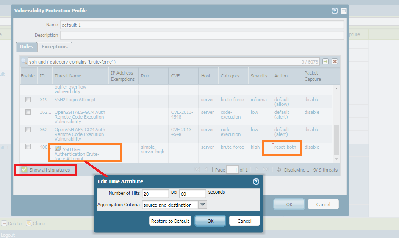Clear the search filter with the X icon

335,61
